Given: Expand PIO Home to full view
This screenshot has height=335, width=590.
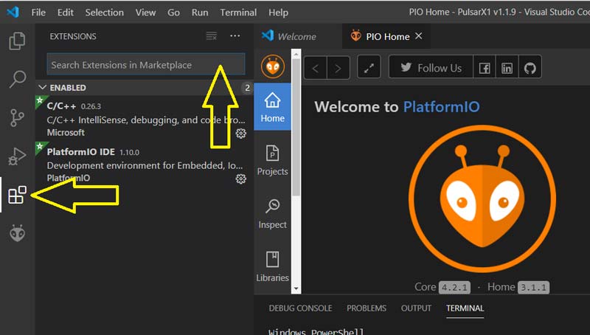Looking at the screenshot, I should click(x=369, y=67).
